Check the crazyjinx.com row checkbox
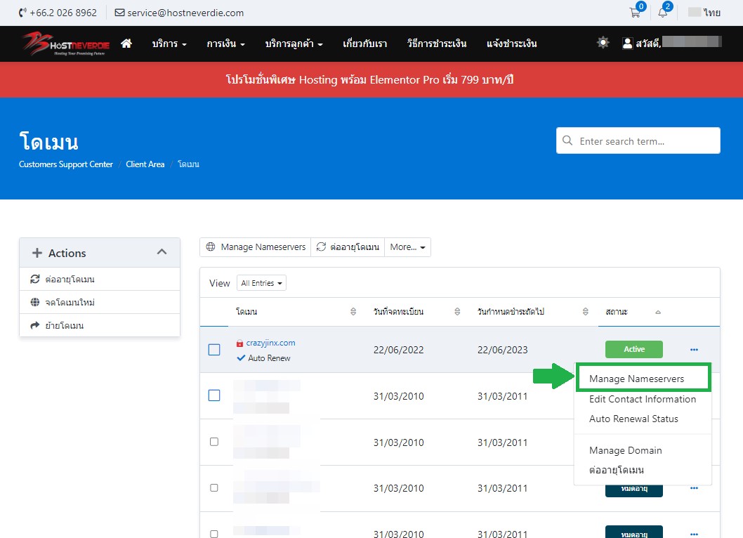The height and width of the screenshot is (538, 743). tap(214, 350)
